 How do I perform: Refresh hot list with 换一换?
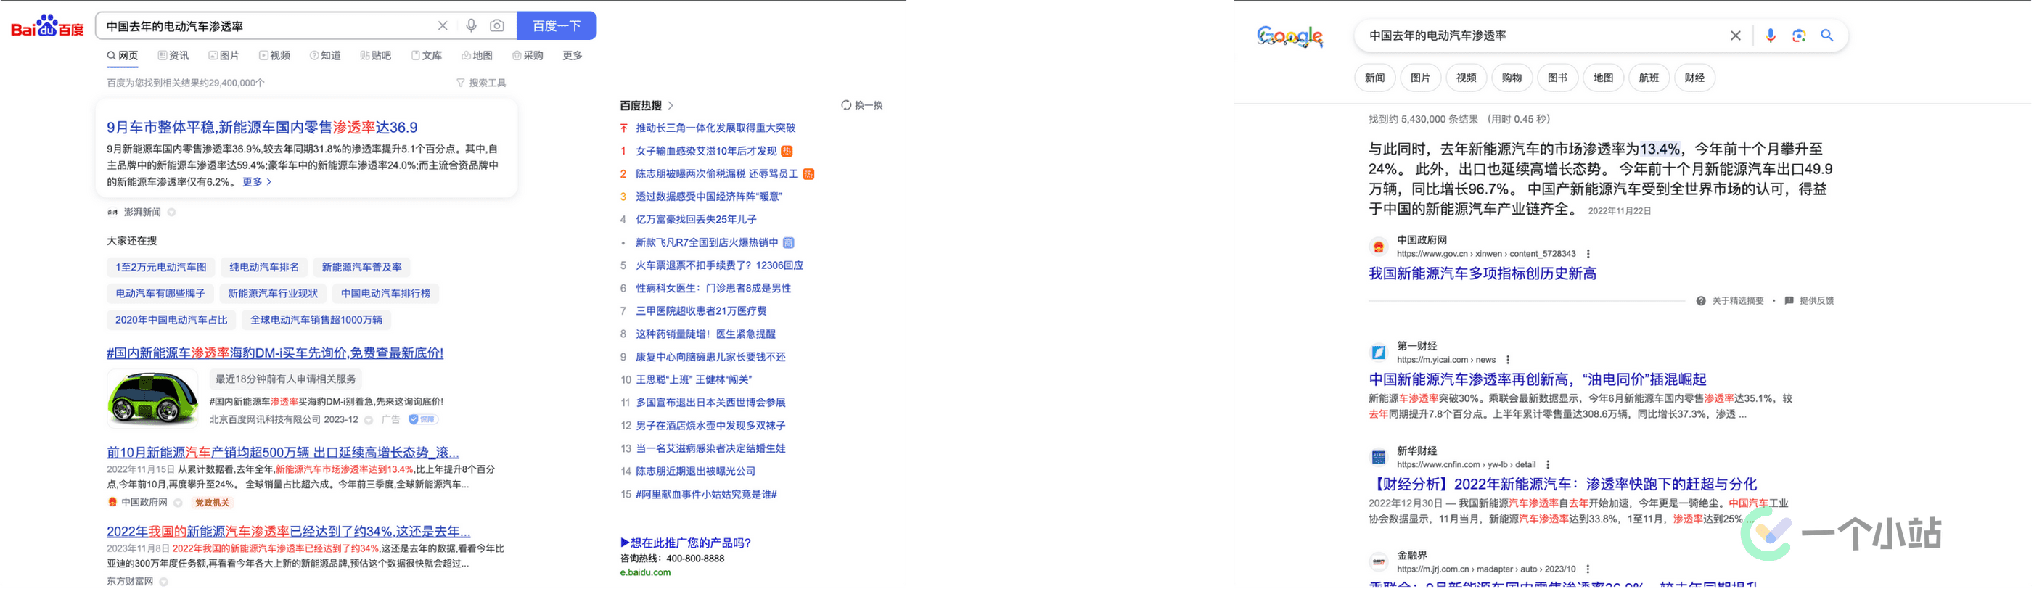pyautogui.click(x=862, y=105)
